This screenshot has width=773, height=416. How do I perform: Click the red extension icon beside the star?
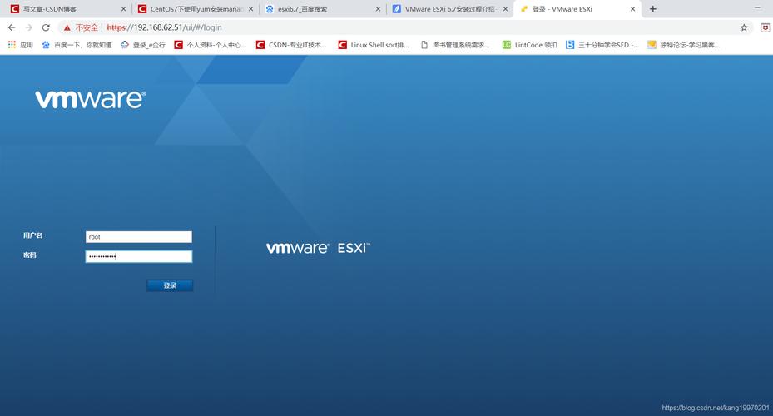tap(766, 27)
